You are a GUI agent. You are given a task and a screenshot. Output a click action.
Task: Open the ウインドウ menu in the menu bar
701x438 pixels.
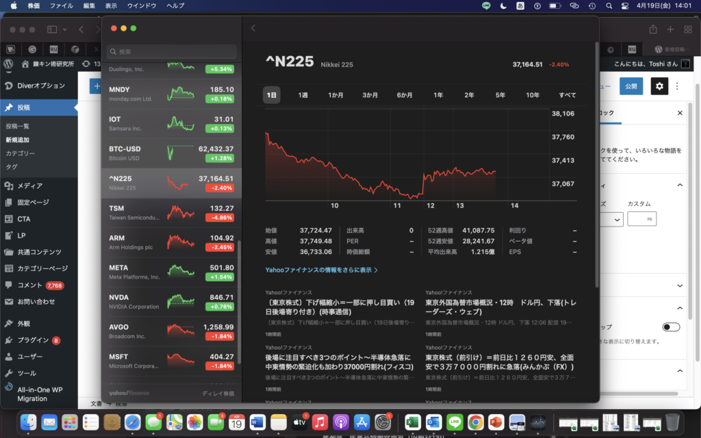tap(141, 5)
